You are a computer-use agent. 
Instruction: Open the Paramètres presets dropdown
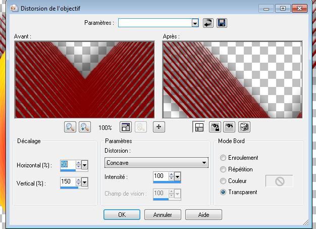pyautogui.click(x=195, y=23)
